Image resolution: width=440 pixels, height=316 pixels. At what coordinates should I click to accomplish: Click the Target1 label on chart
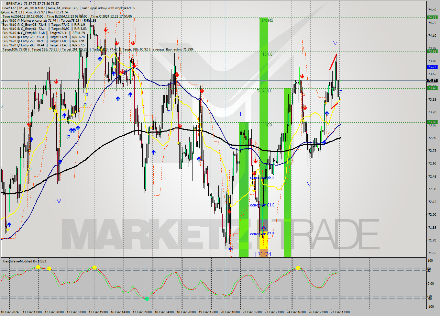pyautogui.click(x=264, y=91)
